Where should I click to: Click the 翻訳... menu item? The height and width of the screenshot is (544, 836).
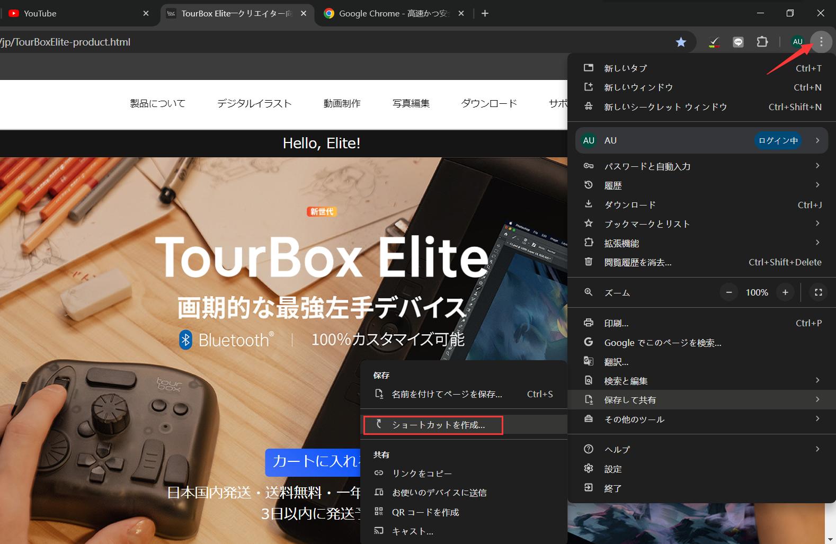701,362
